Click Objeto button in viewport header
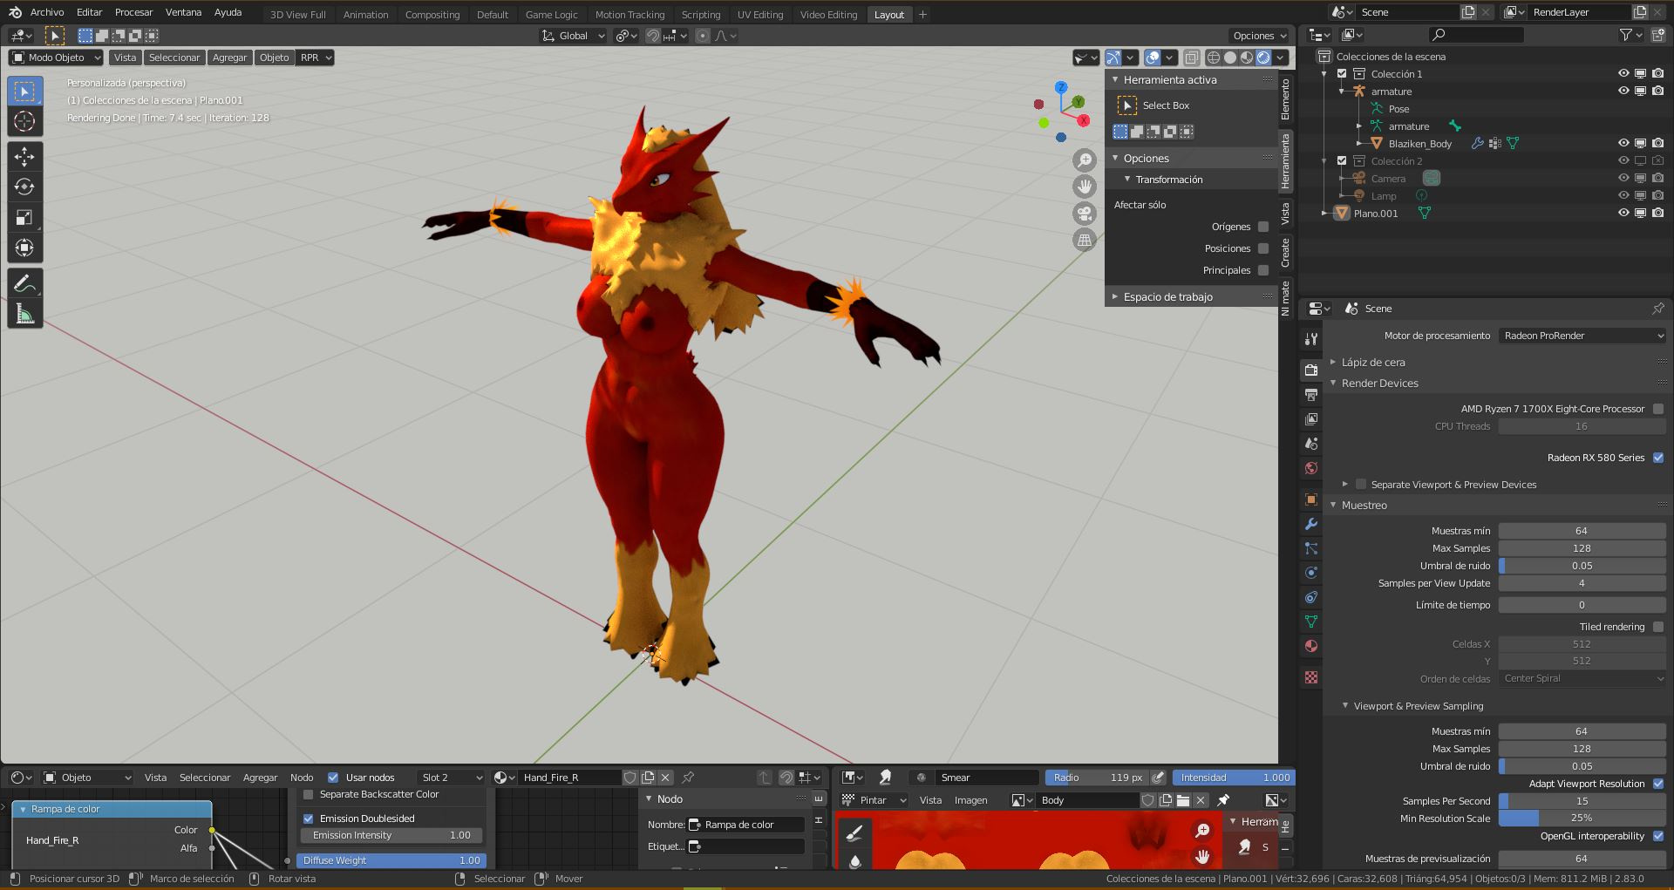The image size is (1674, 890). pyautogui.click(x=274, y=58)
